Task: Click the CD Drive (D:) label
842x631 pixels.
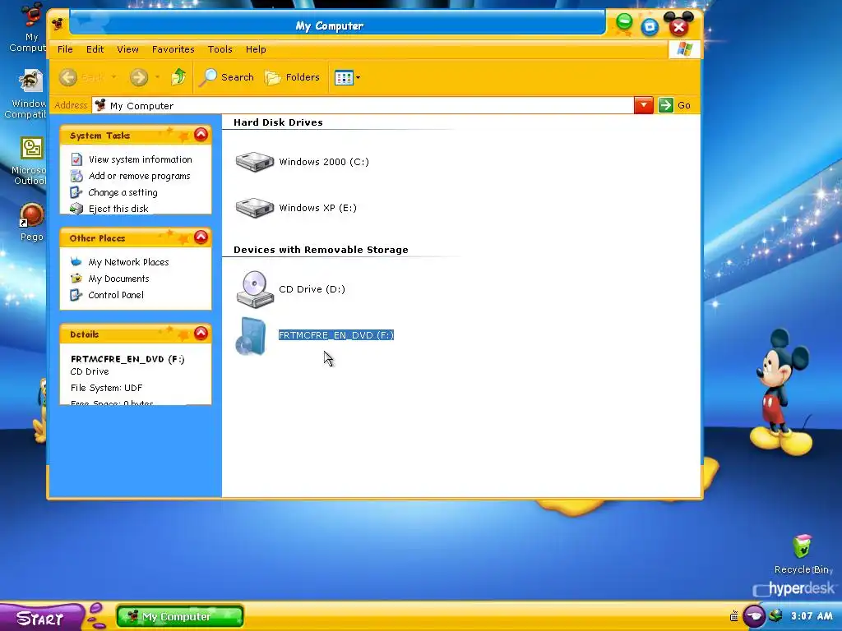Action: [312, 289]
